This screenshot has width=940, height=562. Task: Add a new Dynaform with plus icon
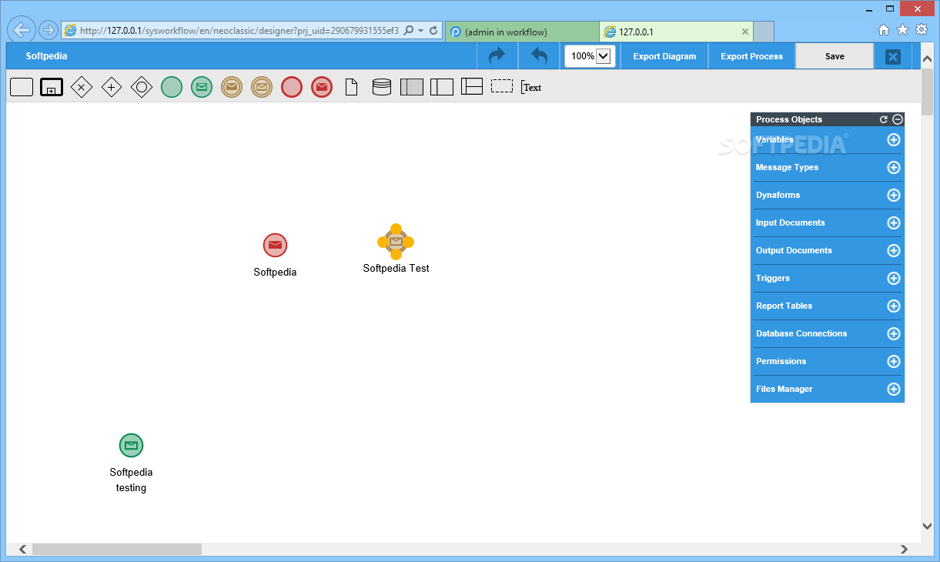[x=894, y=195]
